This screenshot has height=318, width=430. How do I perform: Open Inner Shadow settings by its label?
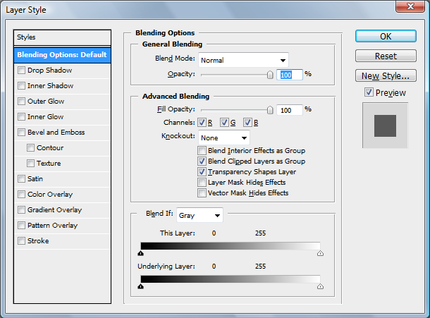coord(51,86)
